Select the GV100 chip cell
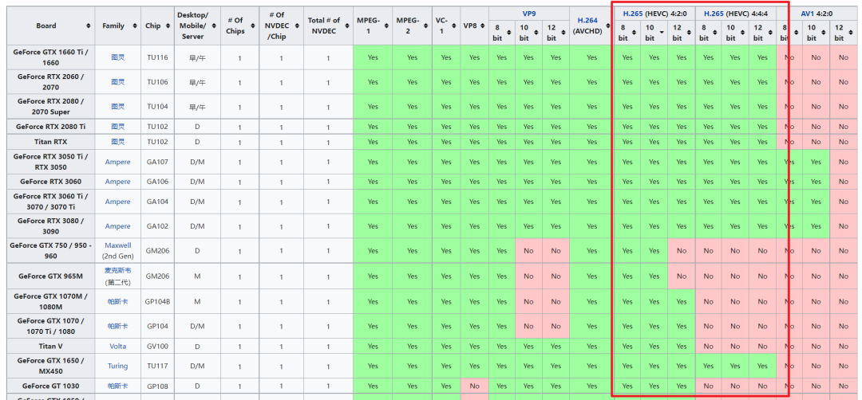The height and width of the screenshot is (400, 862). pyautogui.click(x=157, y=347)
